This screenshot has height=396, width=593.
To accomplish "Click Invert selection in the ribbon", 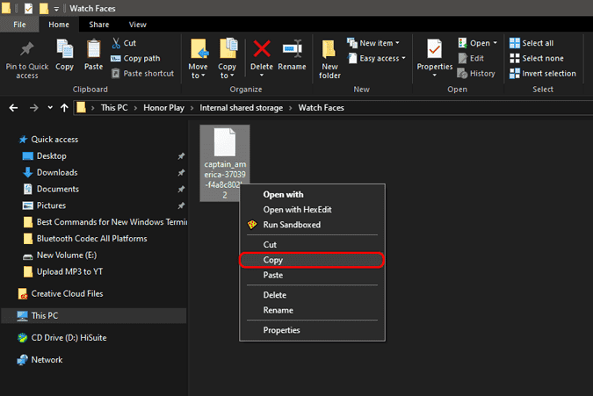I will pyautogui.click(x=541, y=74).
